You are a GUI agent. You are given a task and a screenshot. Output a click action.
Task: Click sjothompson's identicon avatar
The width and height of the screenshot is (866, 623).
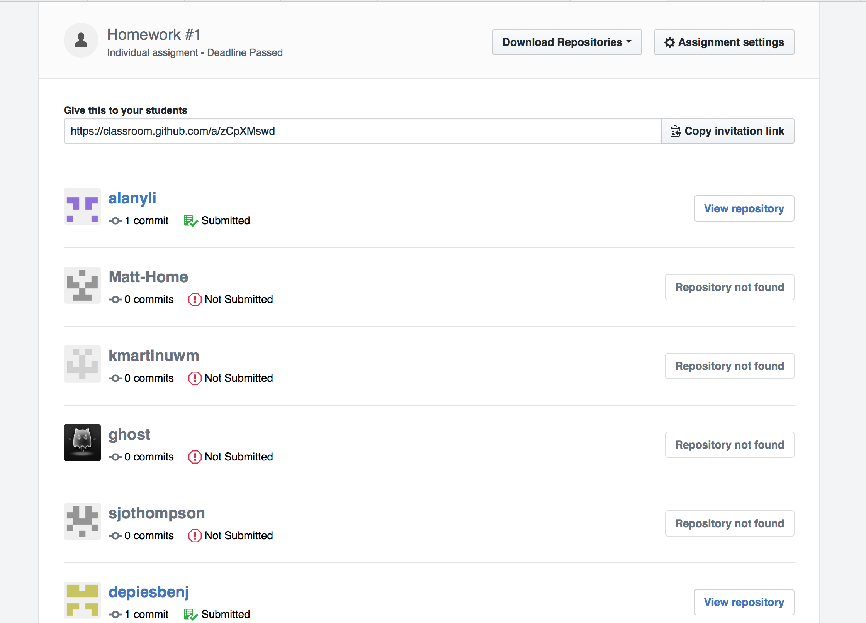pyautogui.click(x=82, y=521)
